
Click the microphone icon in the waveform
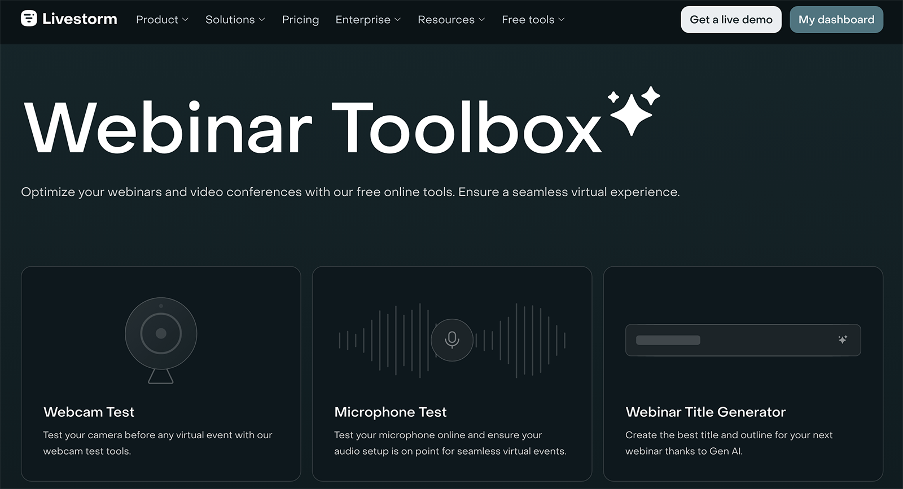[451, 340]
